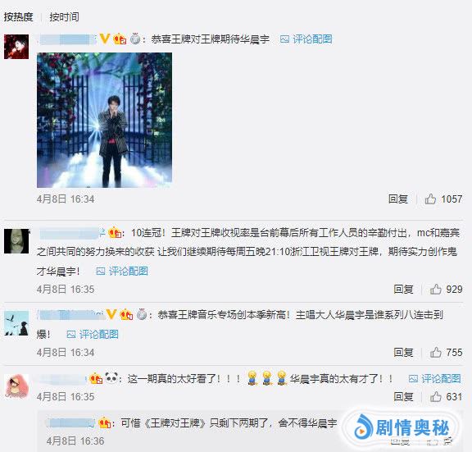Reply to the 10连冠 comment
The height and width of the screenshot is (452, 472).
[x=403, y=290]
